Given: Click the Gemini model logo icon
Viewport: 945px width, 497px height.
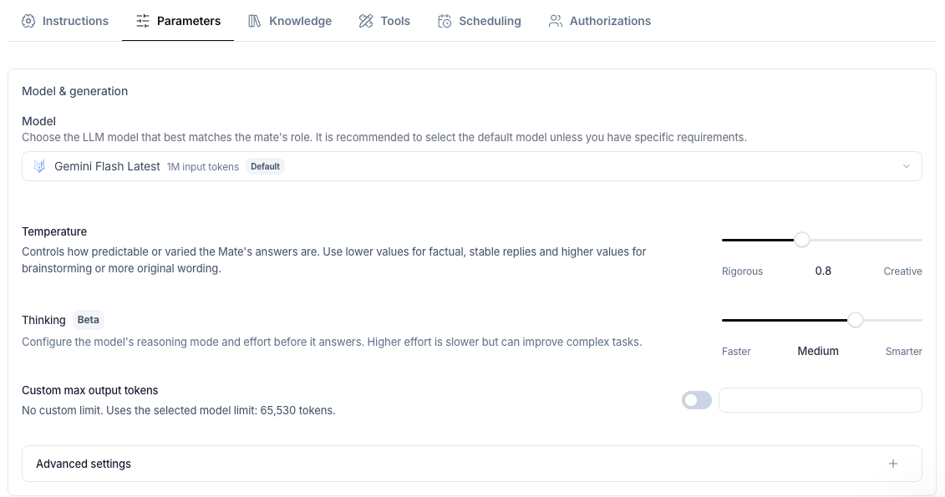Looking at the screenshot, I should [x=40, y=166].
